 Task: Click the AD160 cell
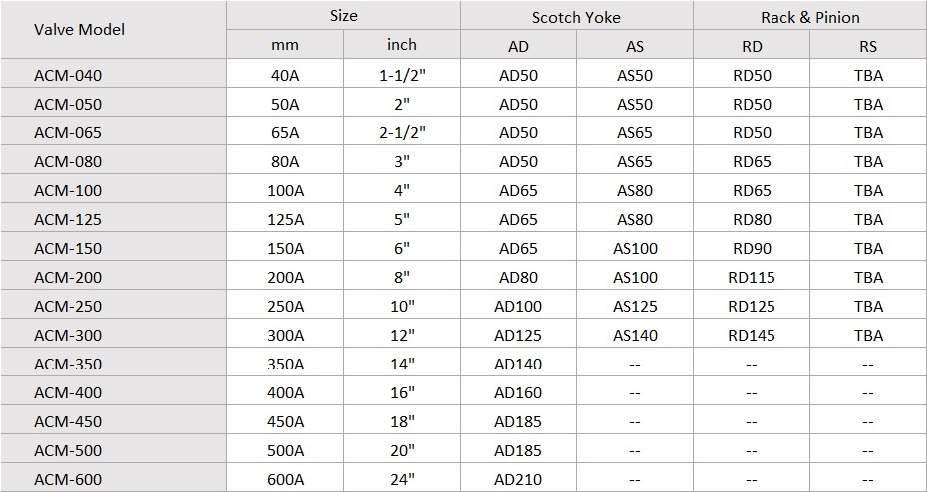(x=518, y=392)
